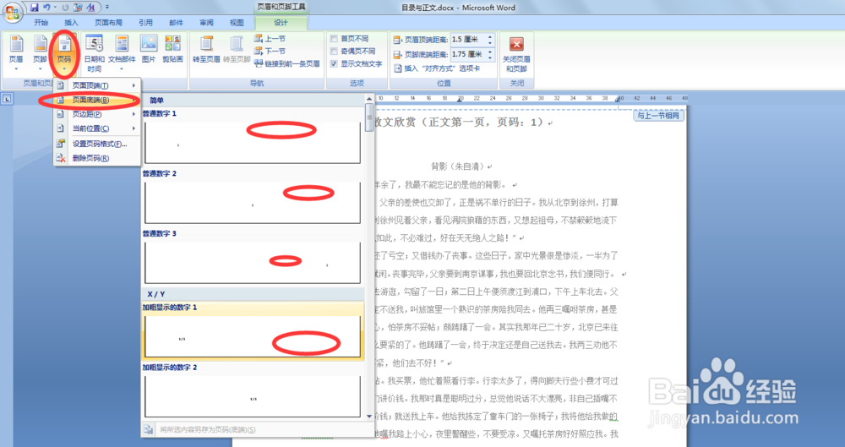845x447 pixels.
Task: Enable 奇偶页不同 checkbox
Action: 334,52
